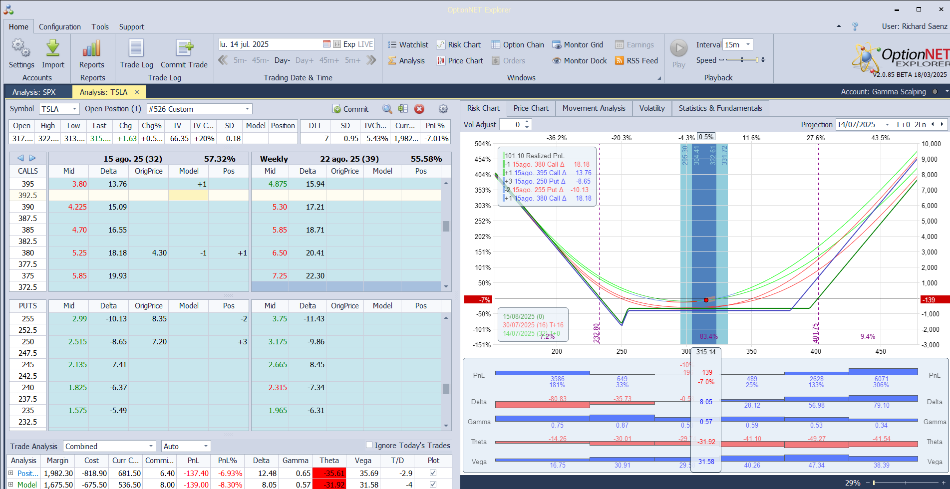
Task: Switch to the Movement Analysis tab
Action: (x=594, y=108)
